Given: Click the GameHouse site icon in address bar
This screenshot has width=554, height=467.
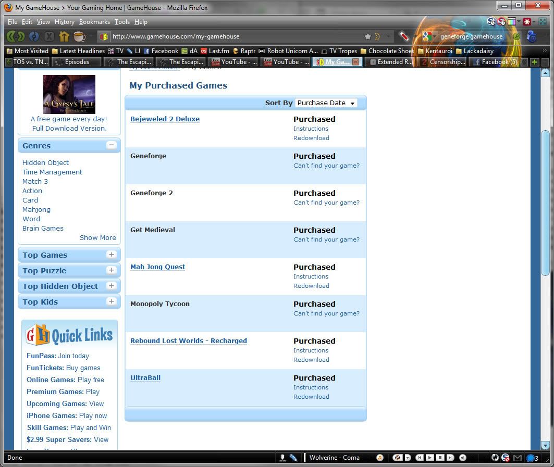Looking at the screenshot, I should tap(104, 36).
